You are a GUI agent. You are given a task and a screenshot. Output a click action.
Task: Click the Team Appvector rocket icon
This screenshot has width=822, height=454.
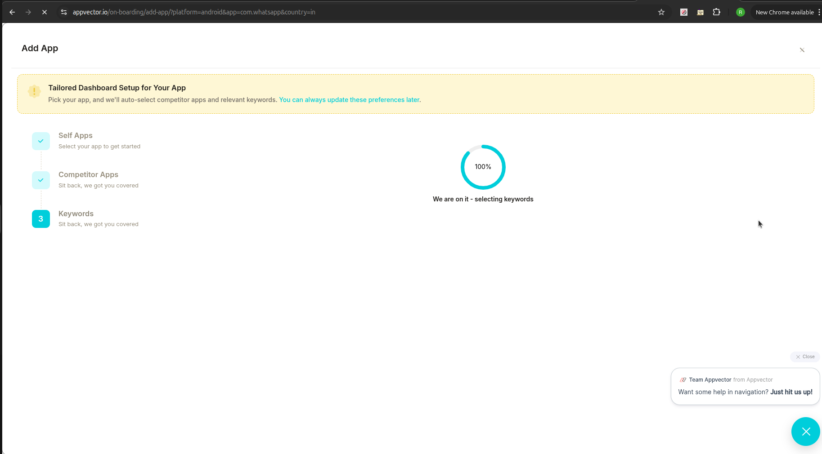tap(683, 379)
